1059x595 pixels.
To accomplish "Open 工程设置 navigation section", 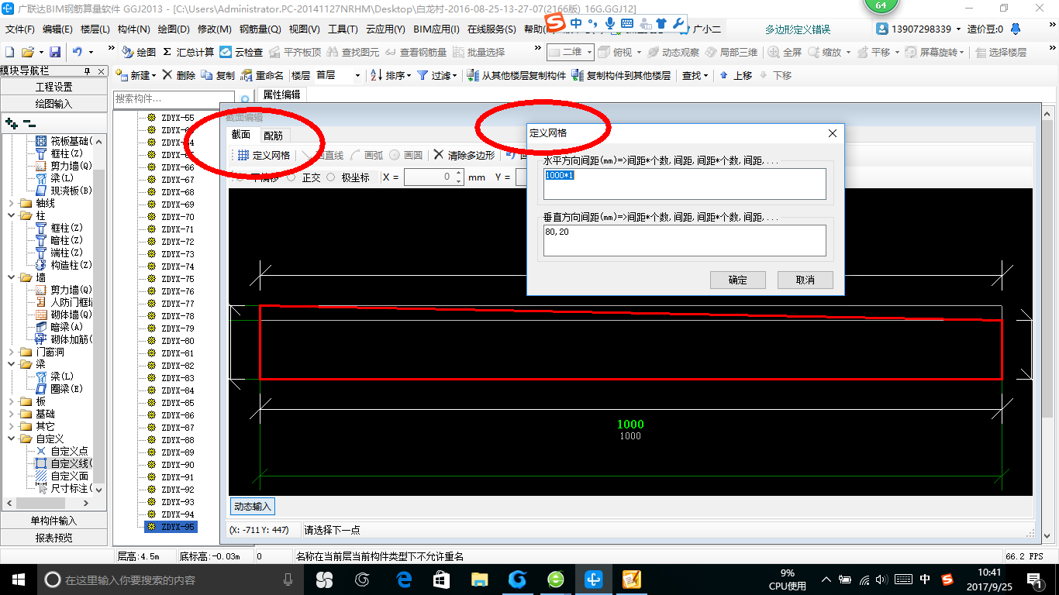I will 53,87.
